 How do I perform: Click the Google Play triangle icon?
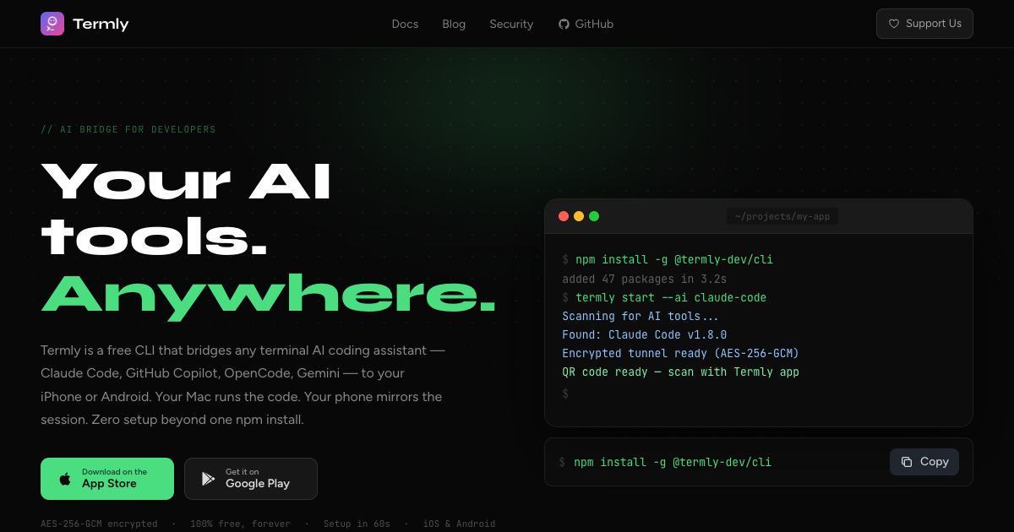pos(208,479)
